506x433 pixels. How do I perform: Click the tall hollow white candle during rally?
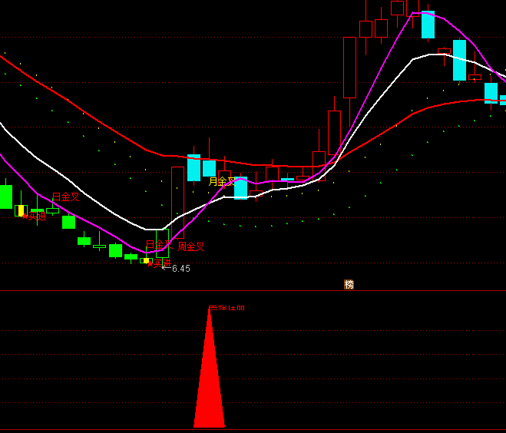[x=349, y=68]
